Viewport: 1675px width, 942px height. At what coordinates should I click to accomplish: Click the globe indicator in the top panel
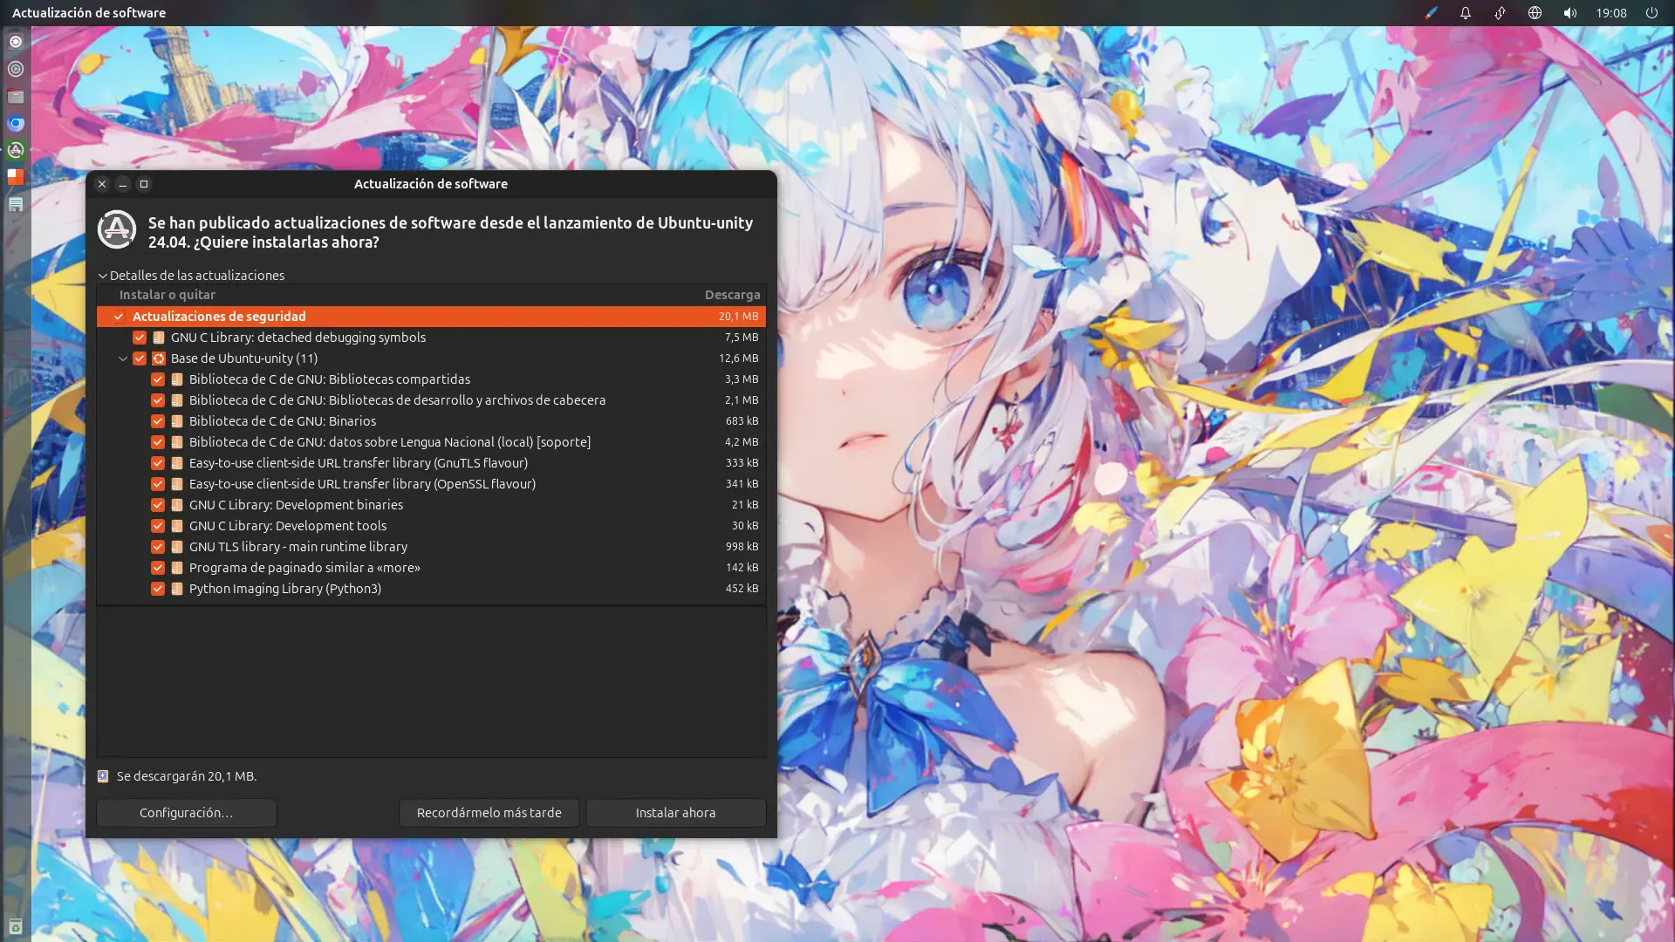coord(1535,13)
